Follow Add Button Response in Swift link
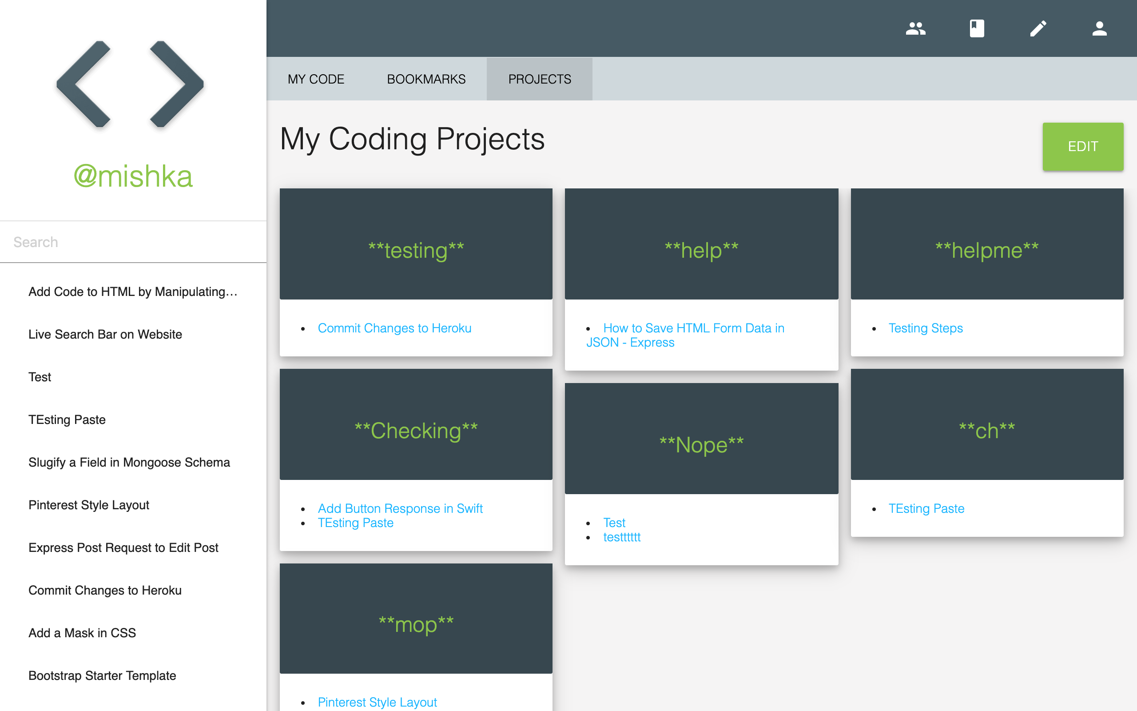Screen dimensions: 1137x711 [x=400, y=508]
